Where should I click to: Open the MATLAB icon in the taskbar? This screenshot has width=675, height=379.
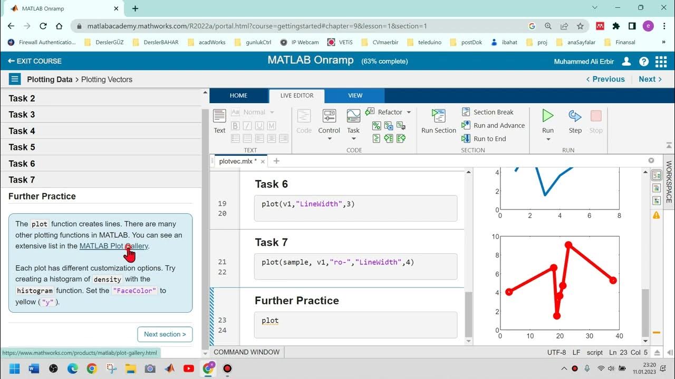click(x=169, y=368)
